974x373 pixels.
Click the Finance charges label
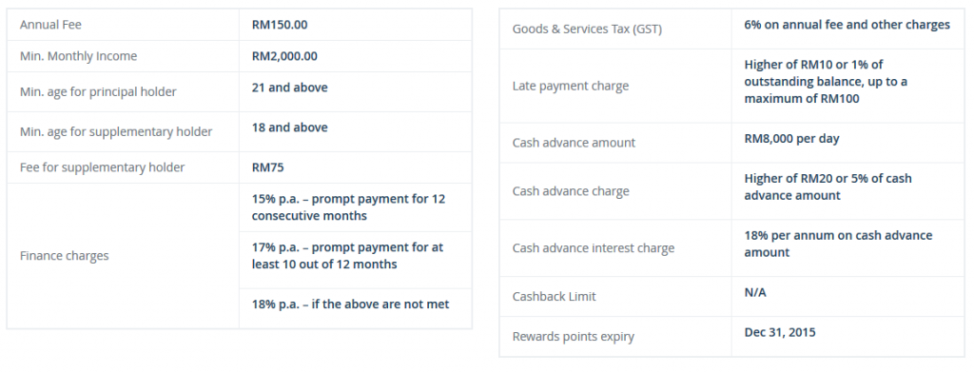point(64,256)
